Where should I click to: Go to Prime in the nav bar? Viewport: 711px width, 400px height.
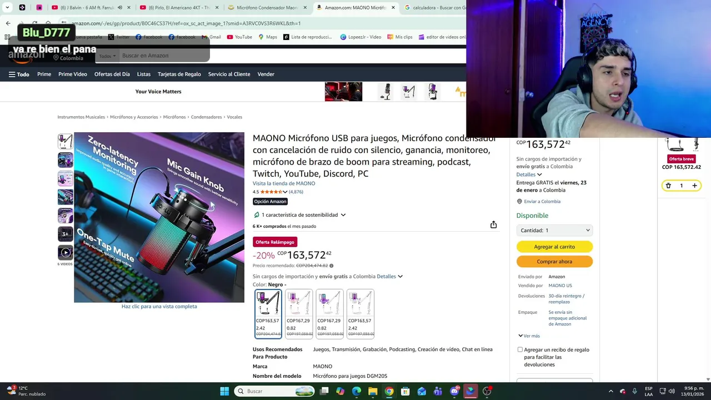click(44, 74)
